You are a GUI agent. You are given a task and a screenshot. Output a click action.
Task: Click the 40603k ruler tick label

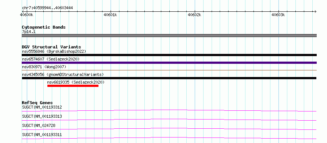click(278, 15)
